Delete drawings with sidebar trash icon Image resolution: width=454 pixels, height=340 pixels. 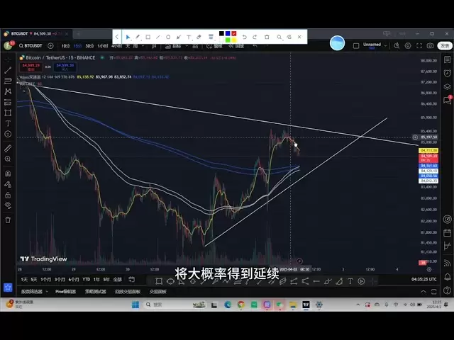tap(8, 220)
